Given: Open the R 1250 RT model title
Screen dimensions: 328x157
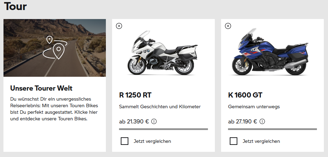Looking at the screenshot, I should click(135, 95).
